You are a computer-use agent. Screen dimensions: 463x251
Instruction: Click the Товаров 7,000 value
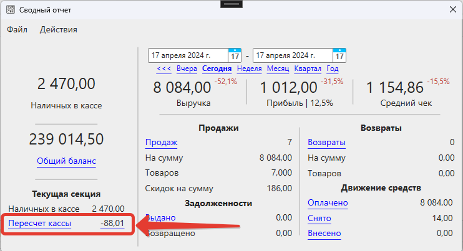point(281,173)
